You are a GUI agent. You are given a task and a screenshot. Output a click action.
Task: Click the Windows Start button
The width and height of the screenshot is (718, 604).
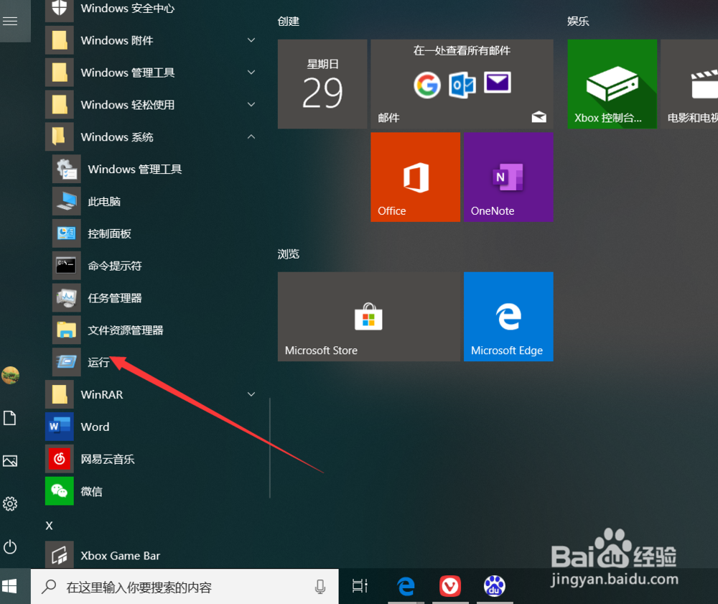tap(10, 586)
